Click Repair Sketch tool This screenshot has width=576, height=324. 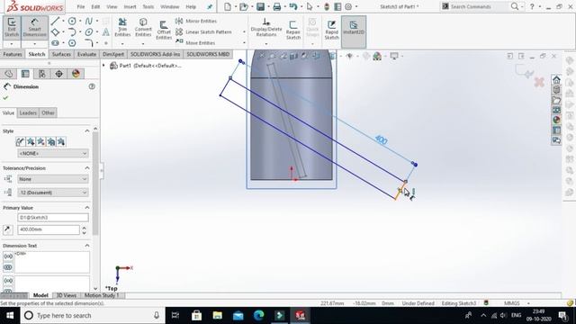tap(293, 30)
